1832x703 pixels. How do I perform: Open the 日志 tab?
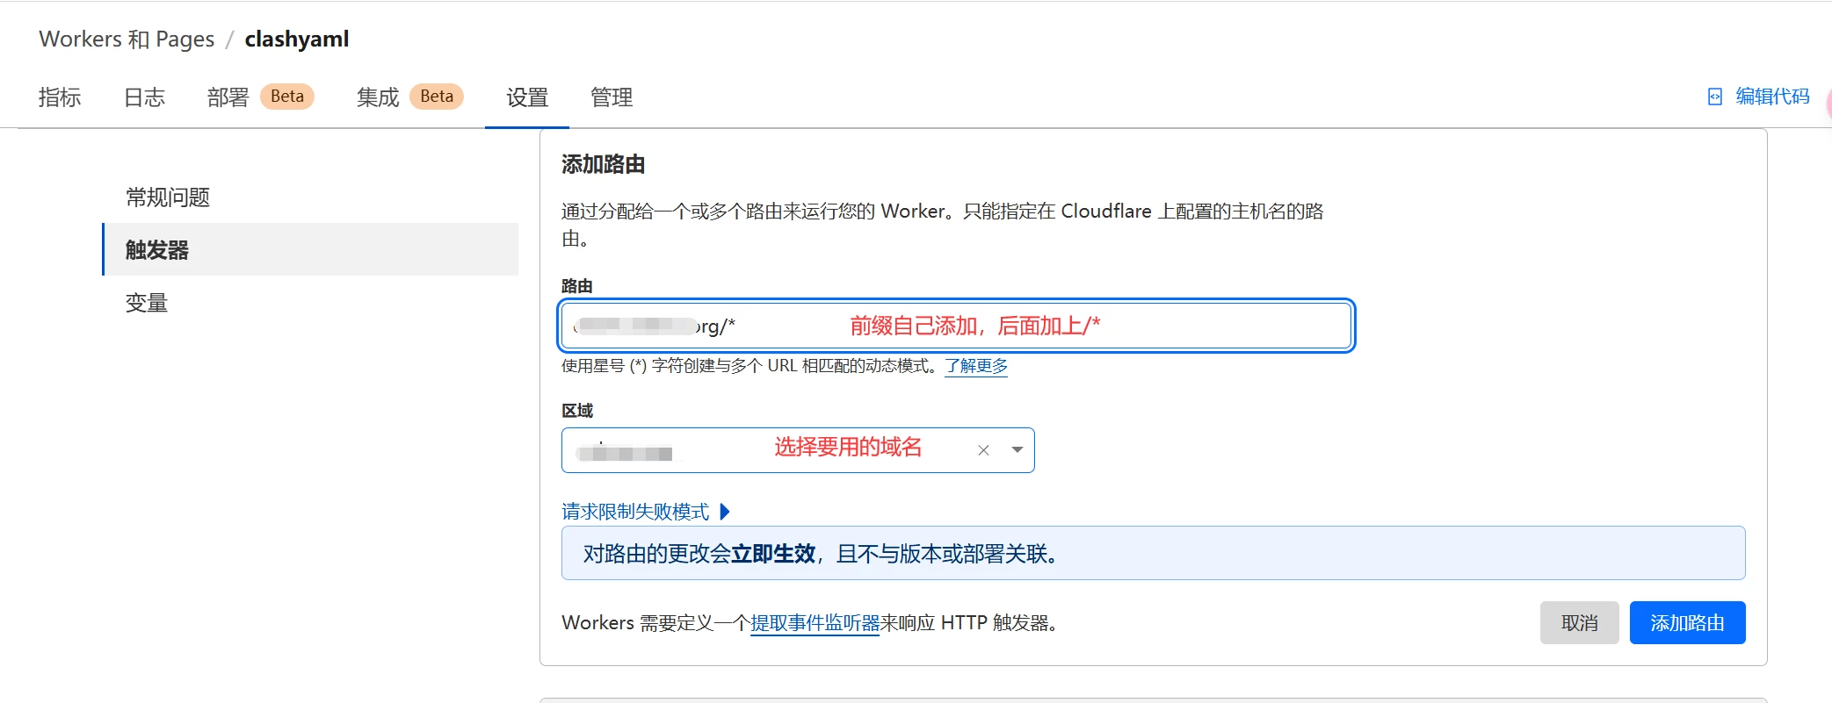144,97
